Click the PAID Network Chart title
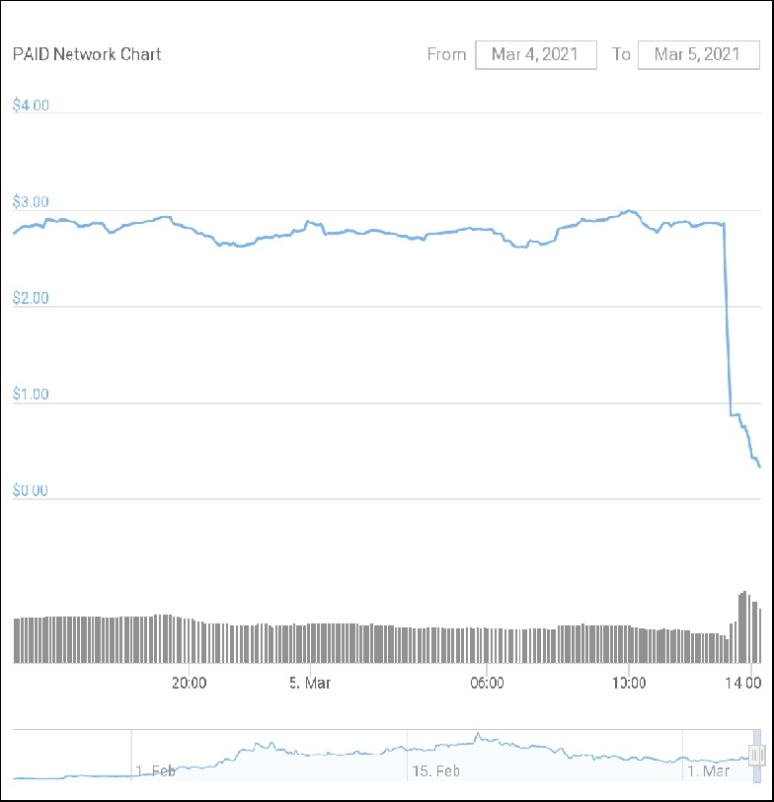The width and height of the screenshot is (774, 802). click(87, 54)
